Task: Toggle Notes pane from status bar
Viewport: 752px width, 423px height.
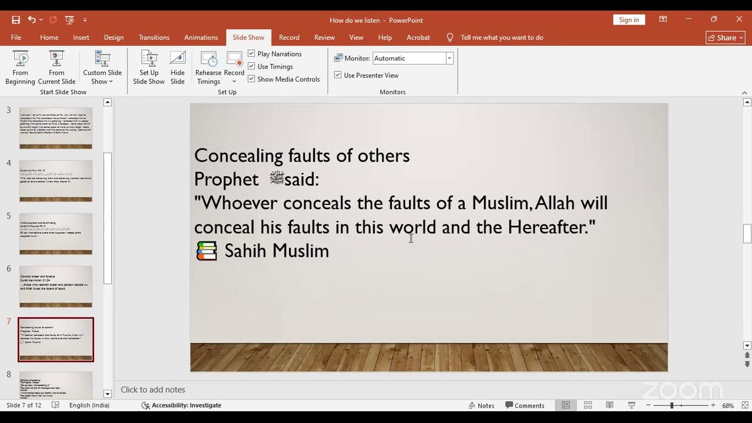Action: (x=482, y=405)
